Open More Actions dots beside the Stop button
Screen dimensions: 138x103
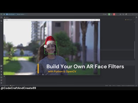pyautogui.click(x=116, y=14)
